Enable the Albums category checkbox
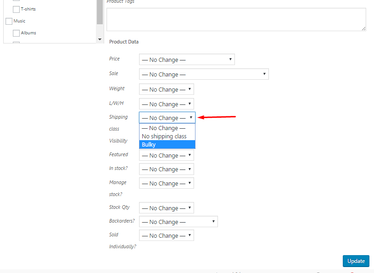Screen dimensions: 374x273 pyautogui.click(x=16, y=33)
